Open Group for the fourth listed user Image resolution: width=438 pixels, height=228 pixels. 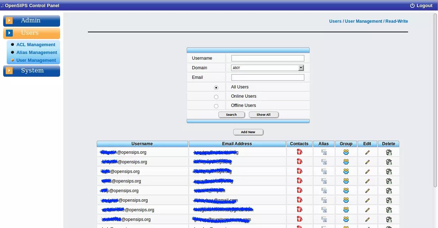(346, 181)
